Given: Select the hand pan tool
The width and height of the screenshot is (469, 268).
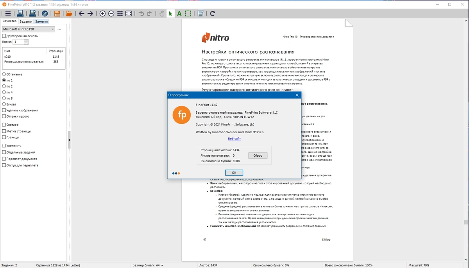Looking at the screenshot, I should (x=162, y=14).
